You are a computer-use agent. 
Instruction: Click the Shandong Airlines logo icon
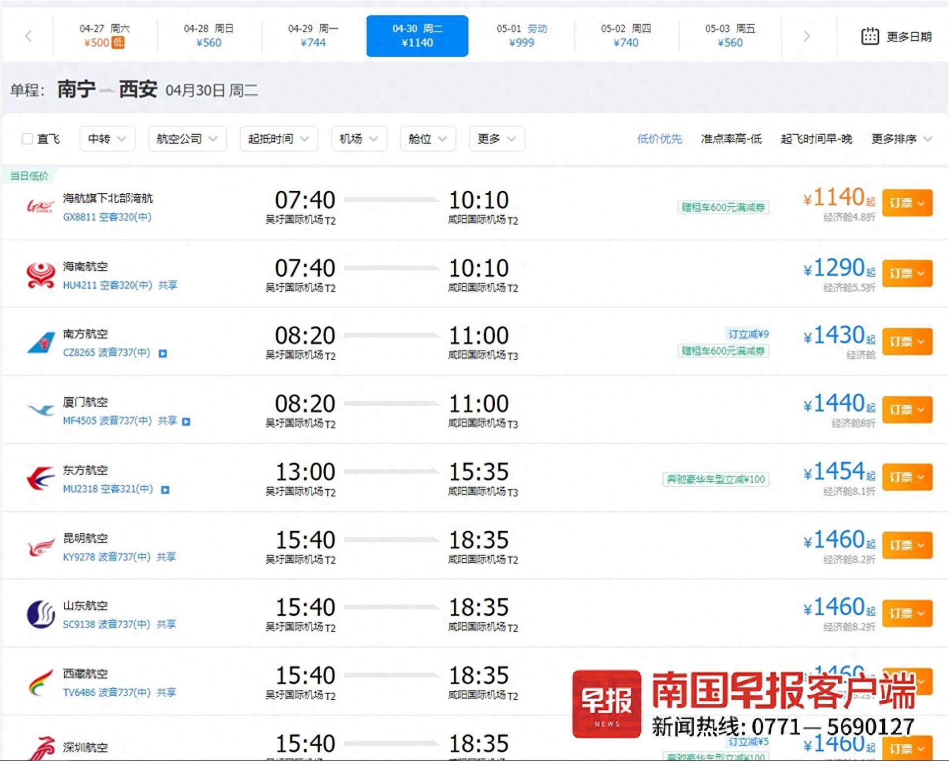[x=41, y=614]
